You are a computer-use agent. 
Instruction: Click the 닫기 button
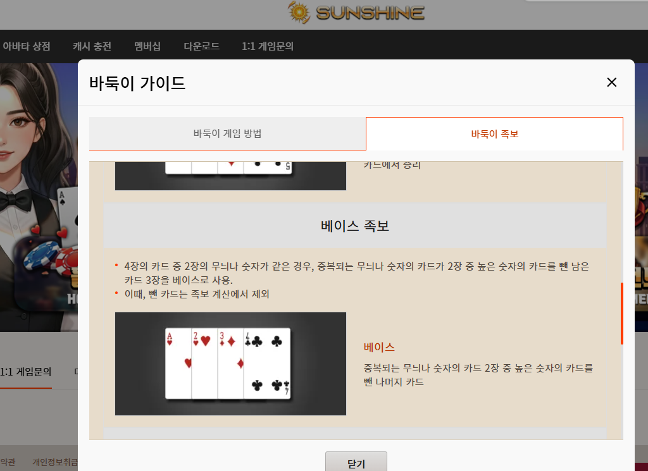point(356,462)
